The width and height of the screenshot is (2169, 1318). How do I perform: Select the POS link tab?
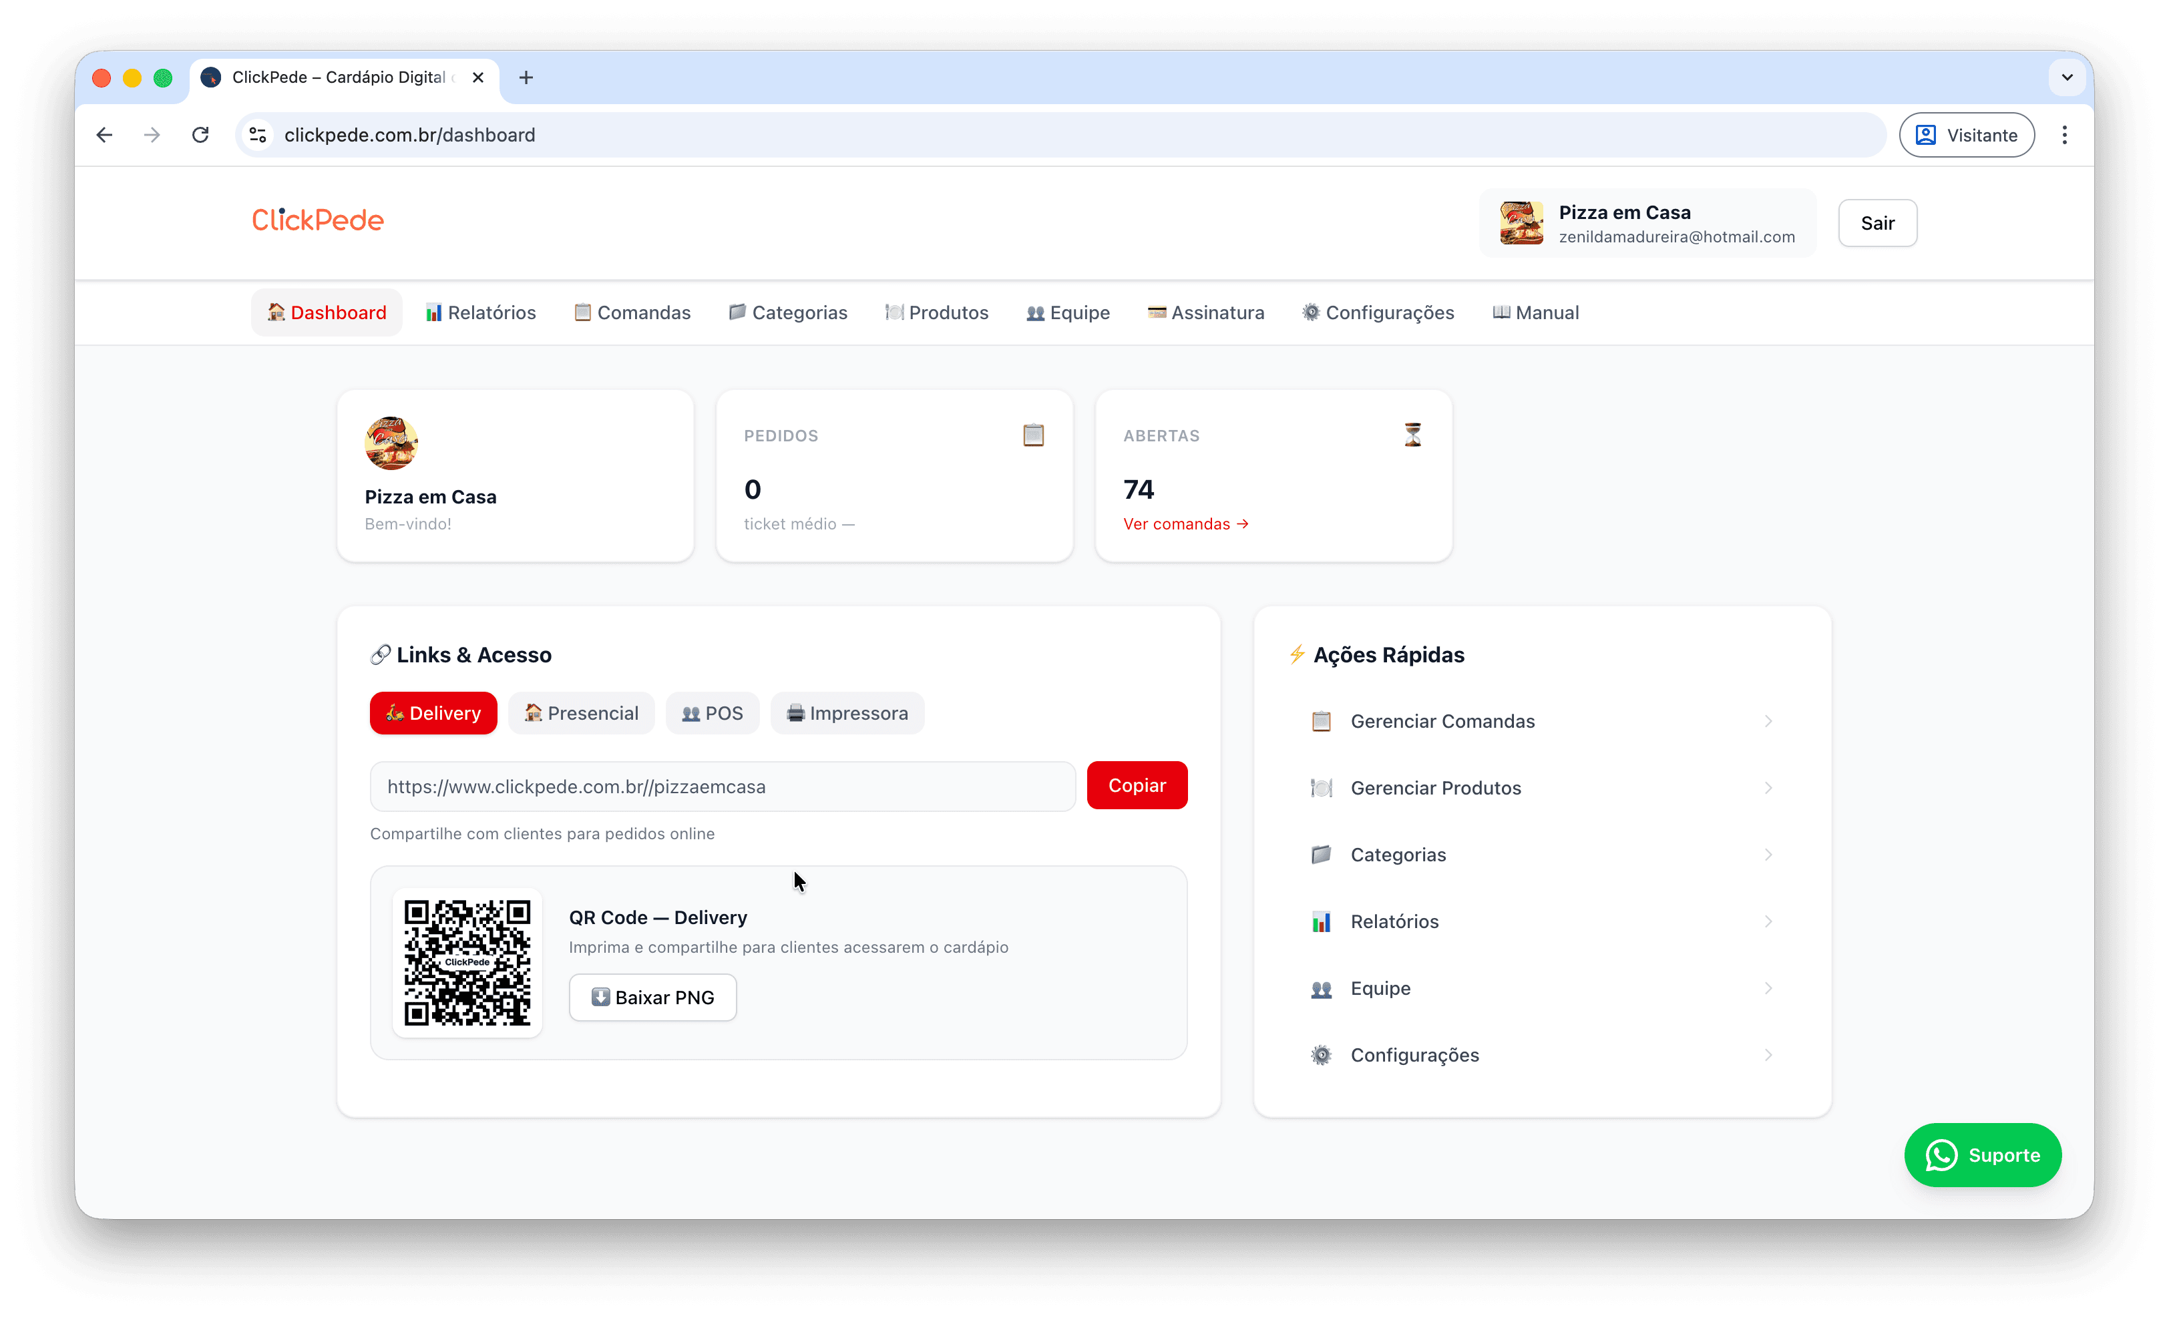click(x=712, y=712)
